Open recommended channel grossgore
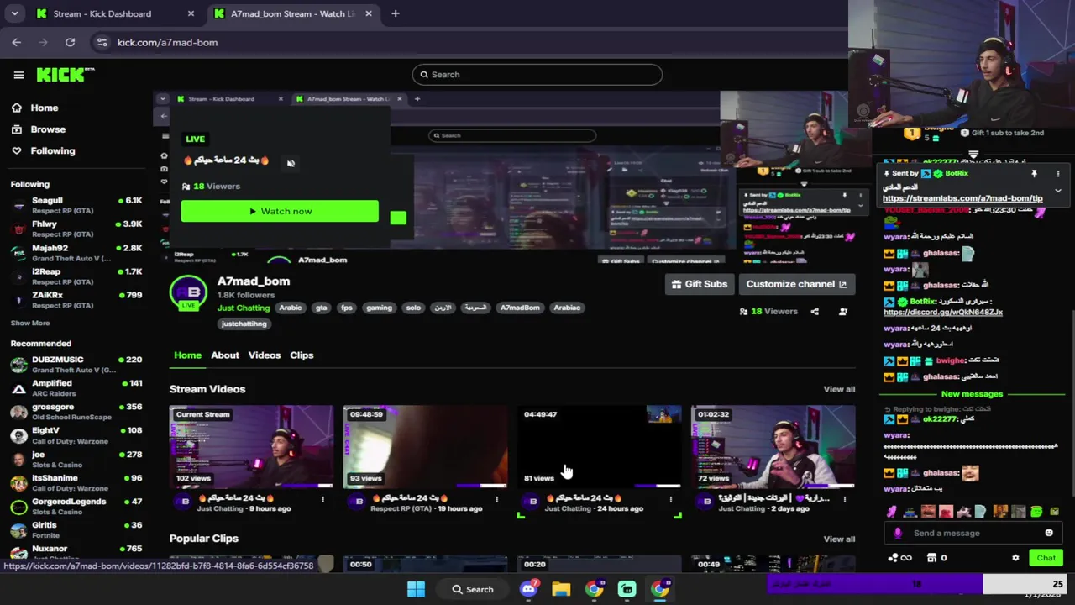 [x=76, y=412]
